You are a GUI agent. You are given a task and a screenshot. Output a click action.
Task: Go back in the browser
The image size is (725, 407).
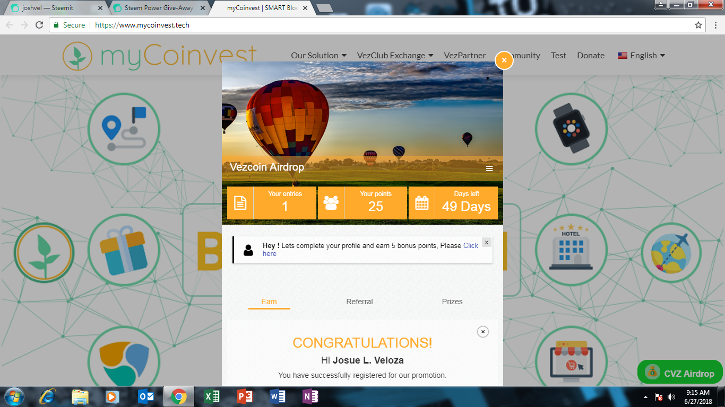[x=10, y=25]
